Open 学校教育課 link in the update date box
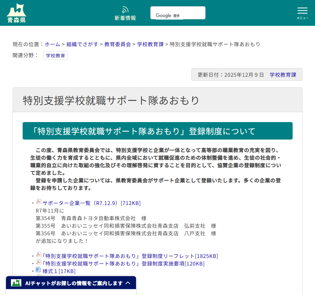Screen dimensions: 315x295 (283, 74)
